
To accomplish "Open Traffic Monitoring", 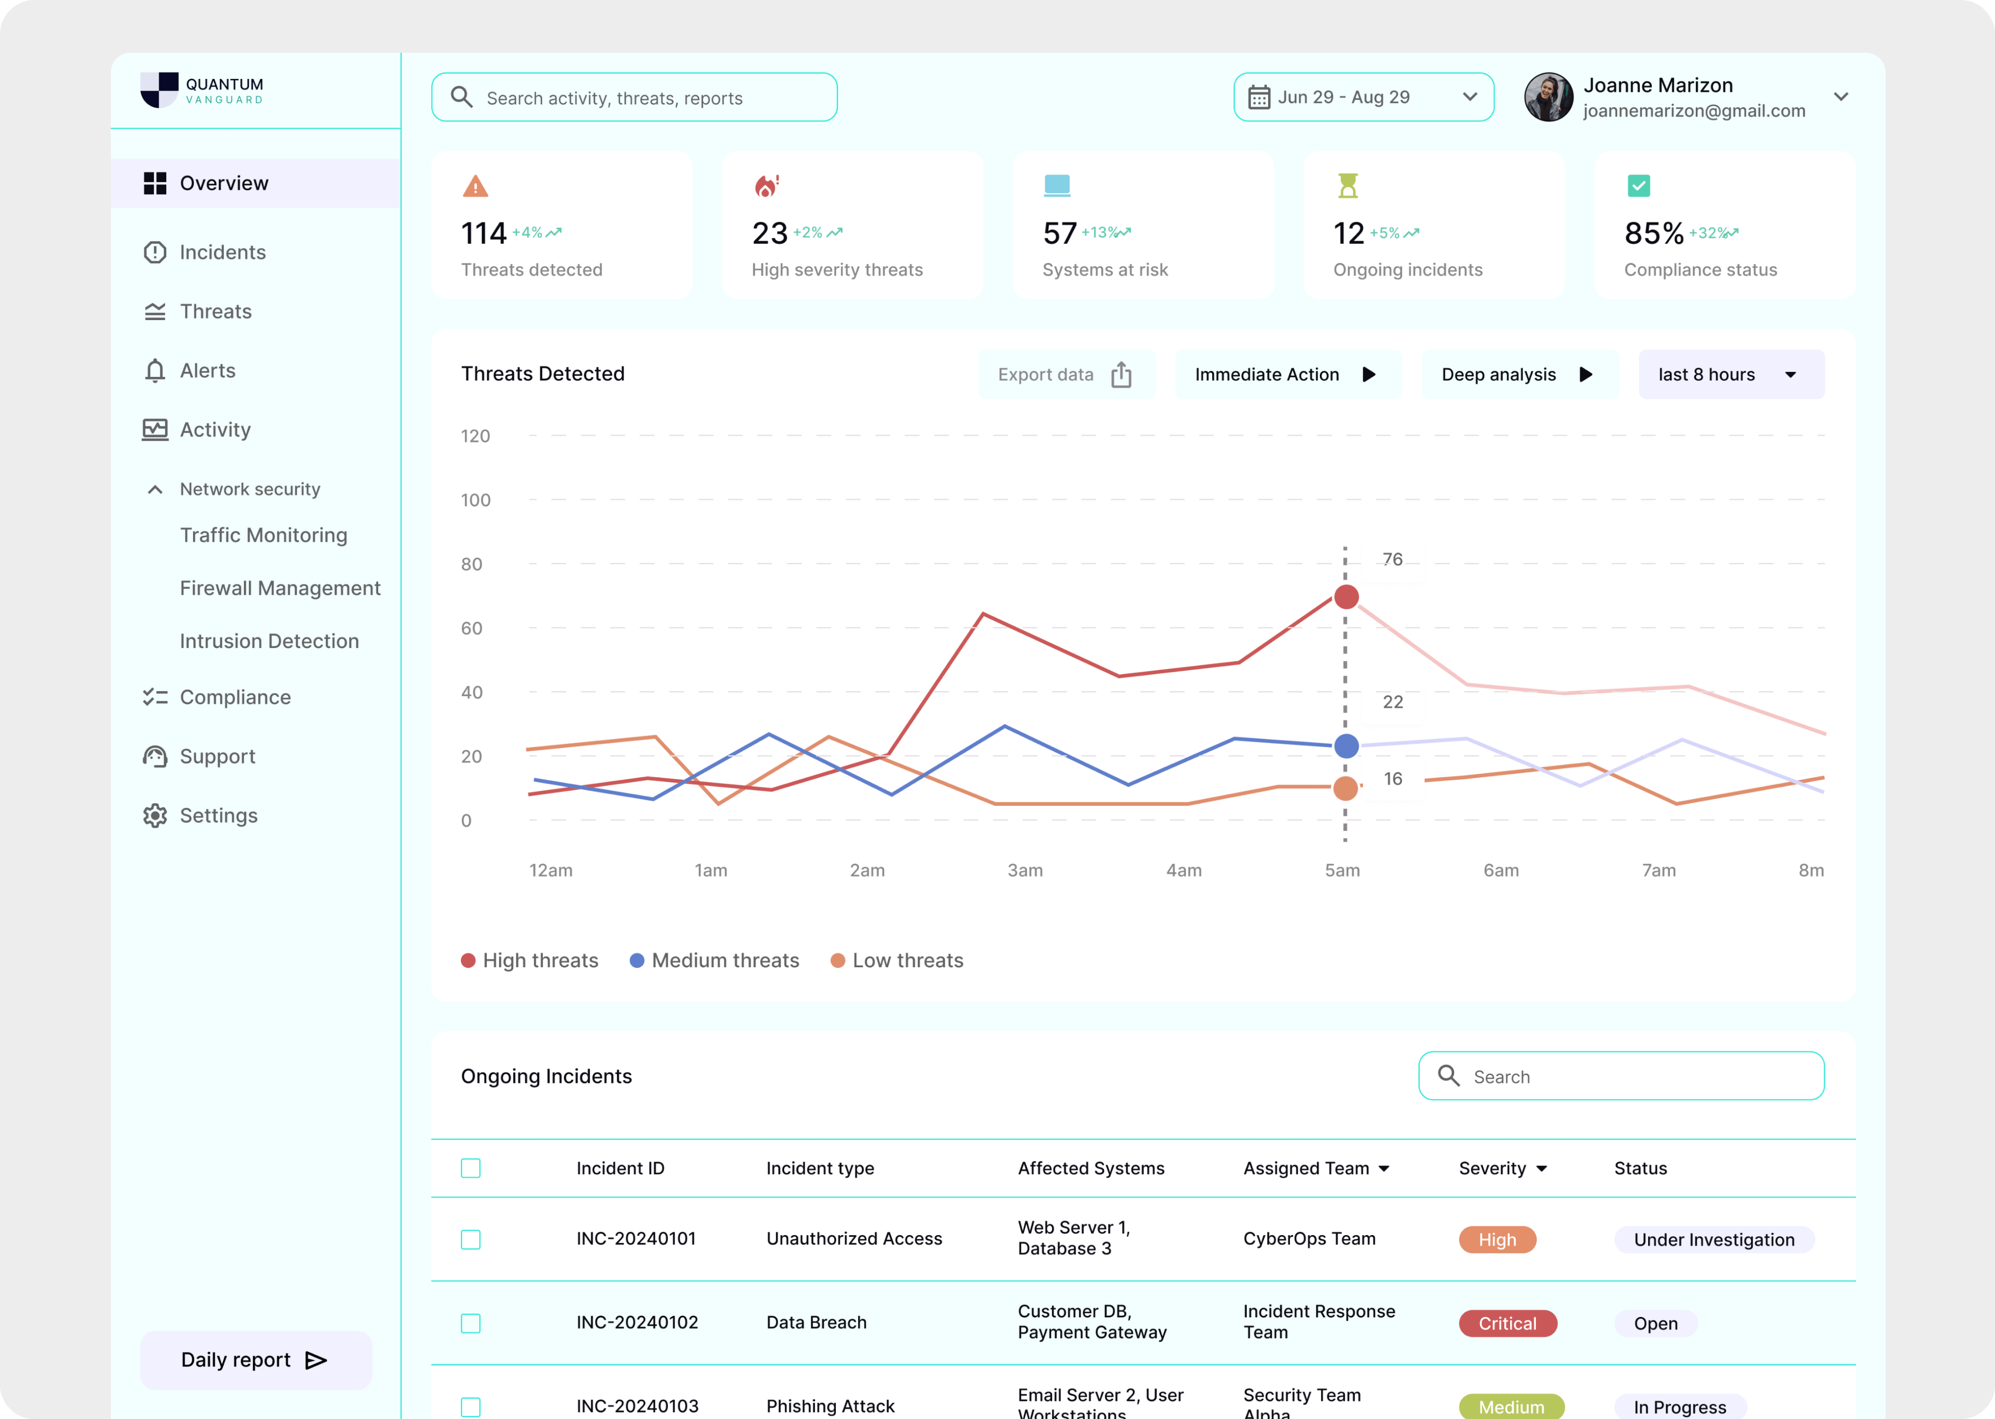I will [x=263, y=535].
